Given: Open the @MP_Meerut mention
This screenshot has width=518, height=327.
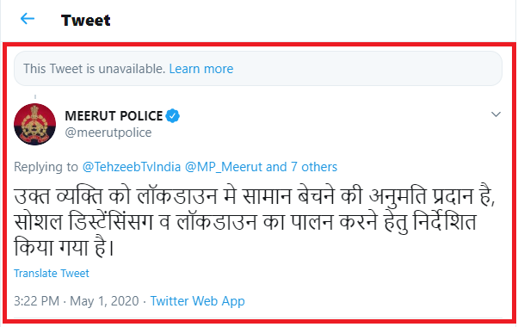Looking at the screenshot, I should pos(224,167).
